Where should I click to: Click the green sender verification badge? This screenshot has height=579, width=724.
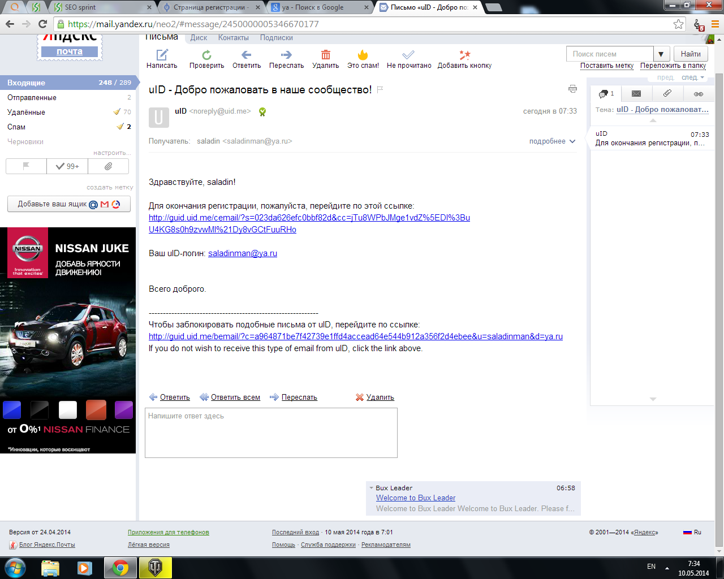coord(262,112)
